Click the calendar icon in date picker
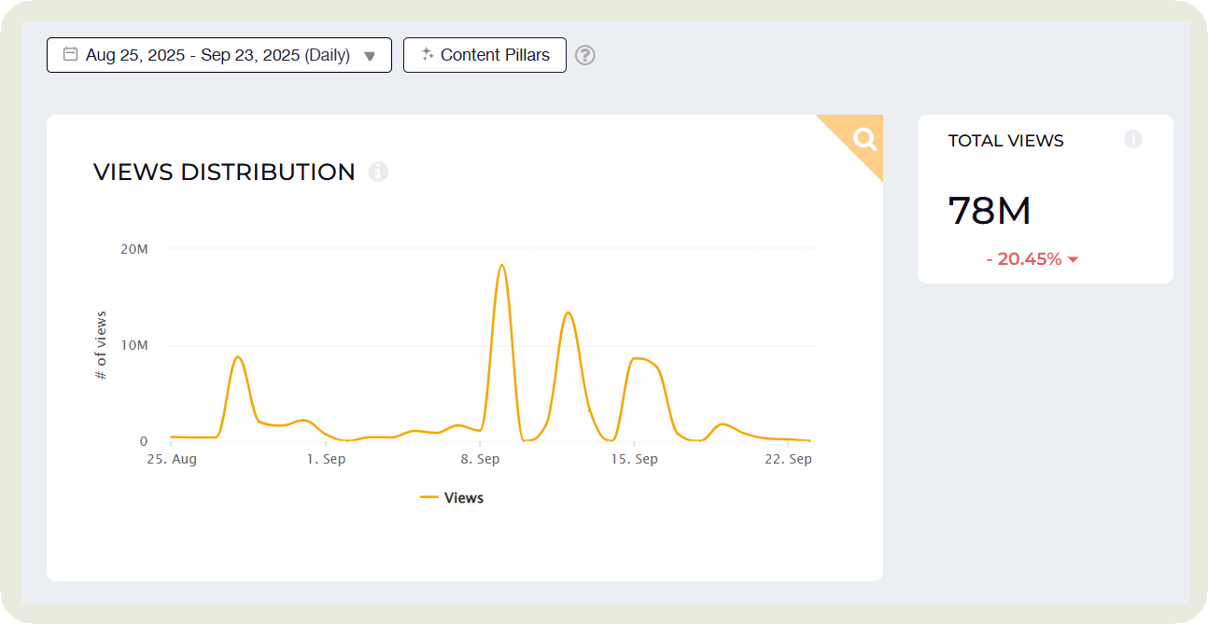The height and width of the screenshot is (624, 1208). click(70, 54)
